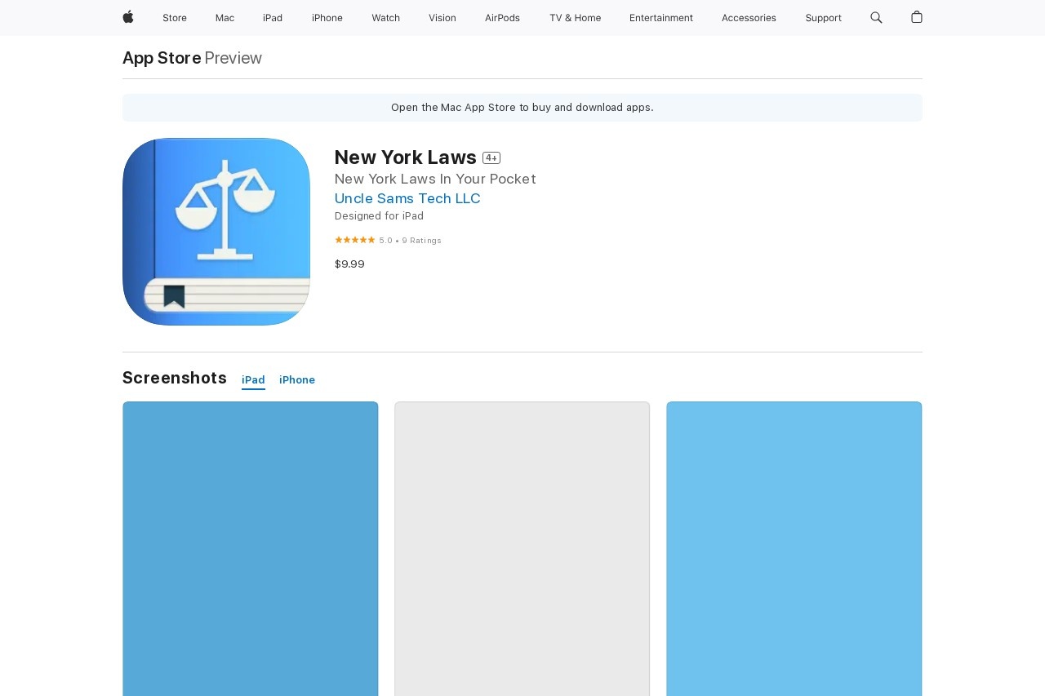Viewport: 1045px width, 696px height.
Task: Open the third light-blue screenshot thumbnail
Action: point(794,548)
